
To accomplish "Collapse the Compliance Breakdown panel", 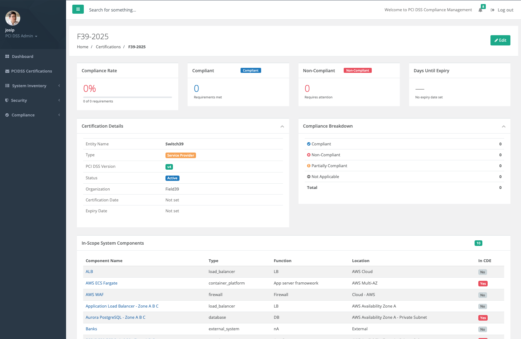I will point(503,126).
